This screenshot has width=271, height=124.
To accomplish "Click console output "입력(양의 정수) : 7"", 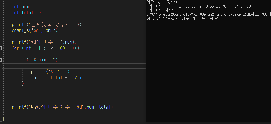I will [x=166, y=2].
